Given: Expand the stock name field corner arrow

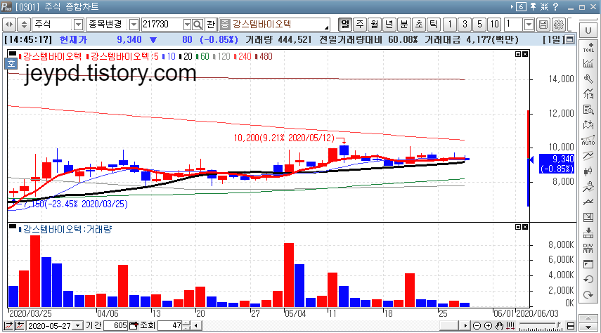Looking at the screenshot, I should point(326,27).
